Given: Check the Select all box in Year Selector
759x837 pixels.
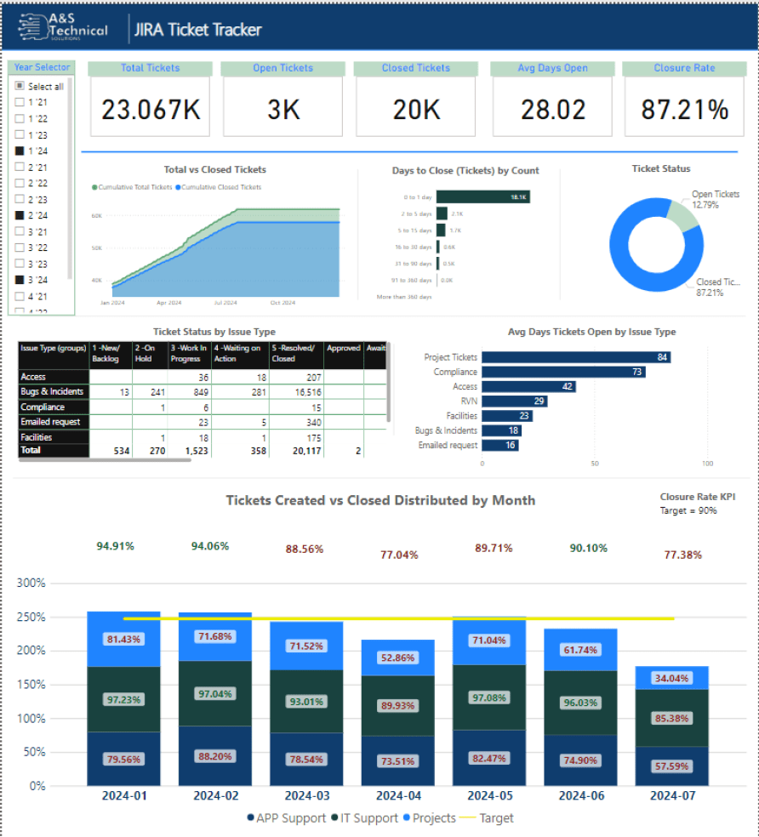Looking at the screenshot, I should point(20,87).
